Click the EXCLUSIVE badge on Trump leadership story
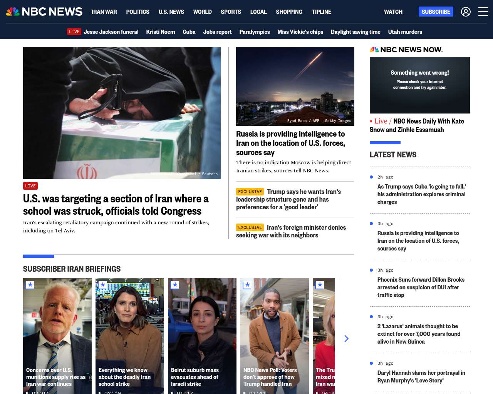Screen dimensions: 493x394 point(250,192)
